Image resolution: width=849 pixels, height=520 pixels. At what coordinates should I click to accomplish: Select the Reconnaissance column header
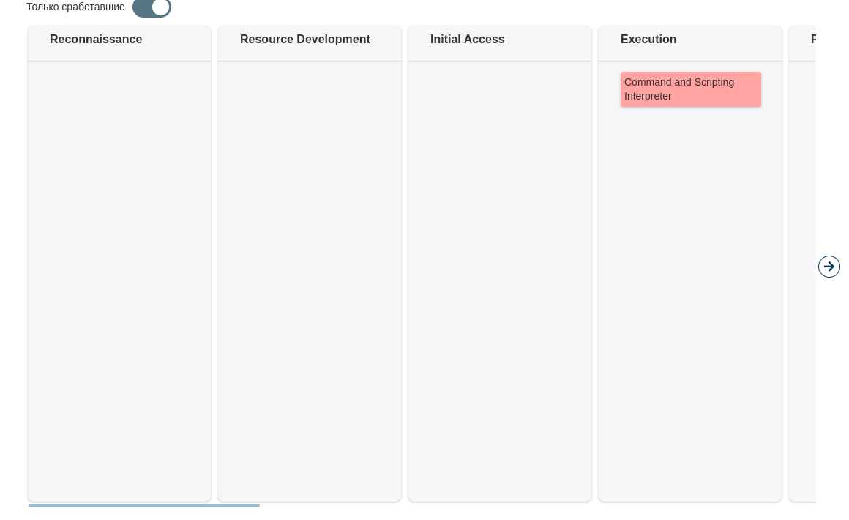click(x=96, y=40)
